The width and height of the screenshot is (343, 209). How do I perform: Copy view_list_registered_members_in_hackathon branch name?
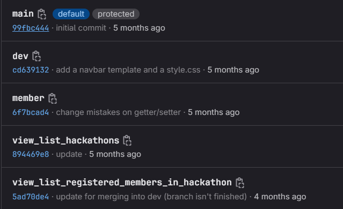(240, 183)
